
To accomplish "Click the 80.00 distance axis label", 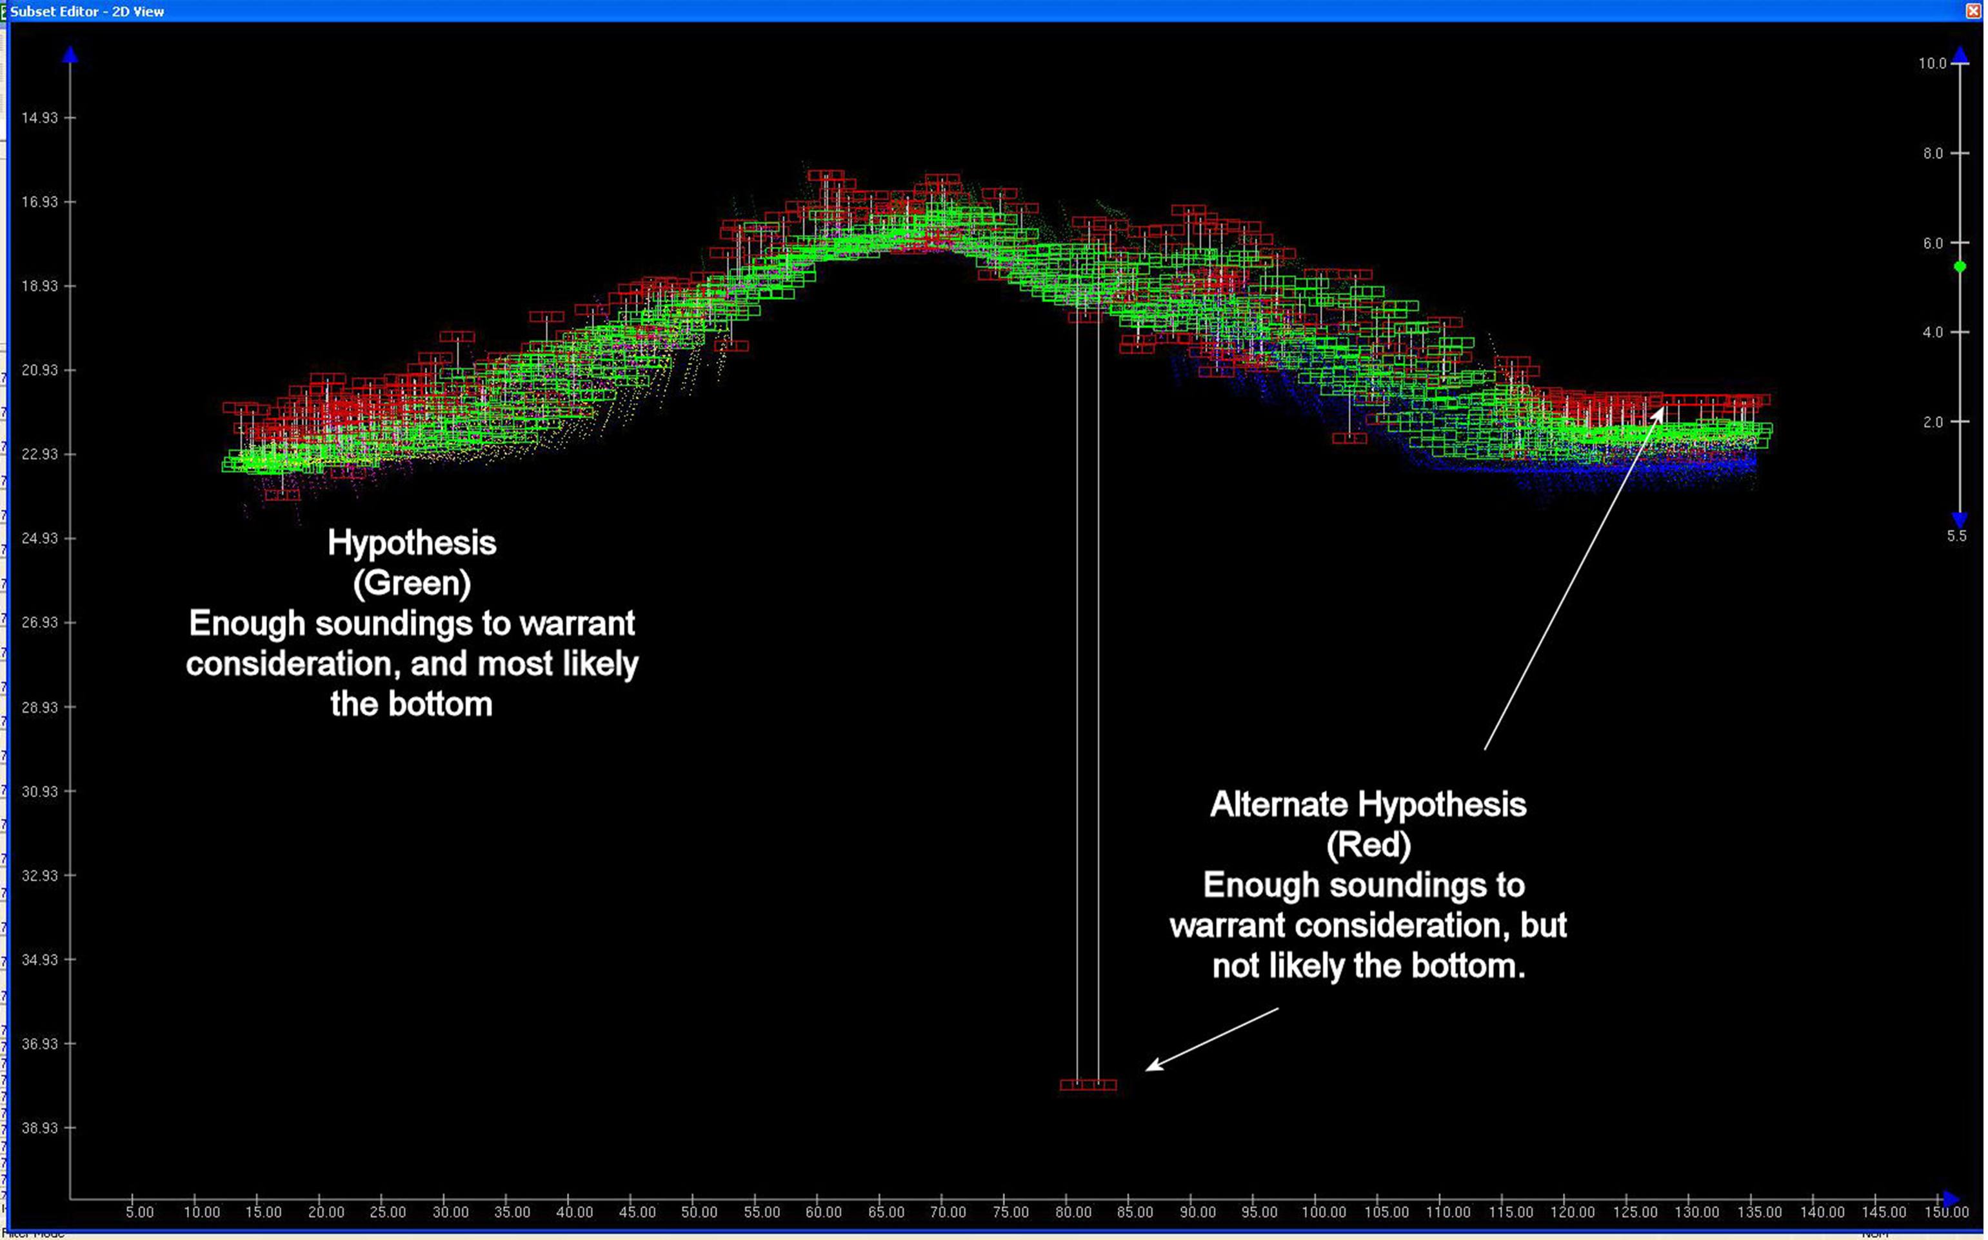I will click(x=1073, y=1212).
